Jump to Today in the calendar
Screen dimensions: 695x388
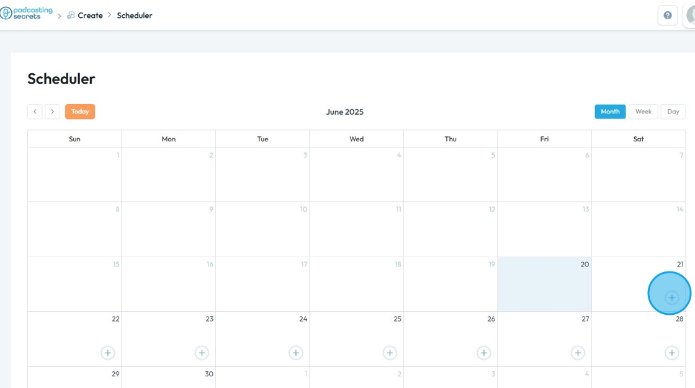(80, 112)
